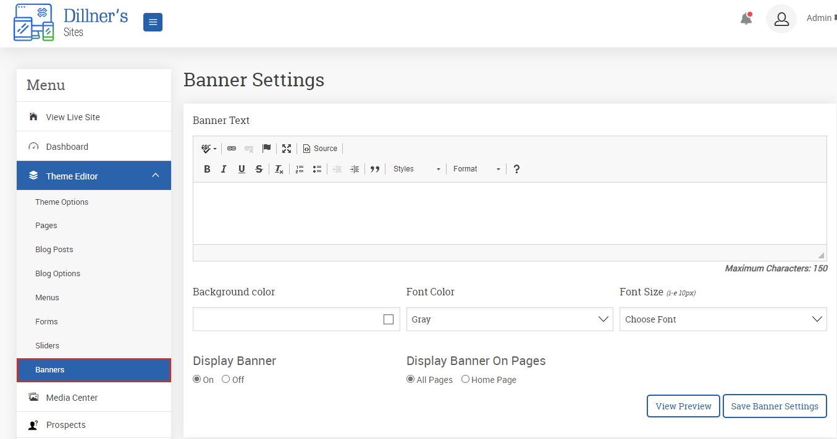This screenshot has height=439, width=837.
Task: Apply strikethrough formatting
Action: [259, 169]
